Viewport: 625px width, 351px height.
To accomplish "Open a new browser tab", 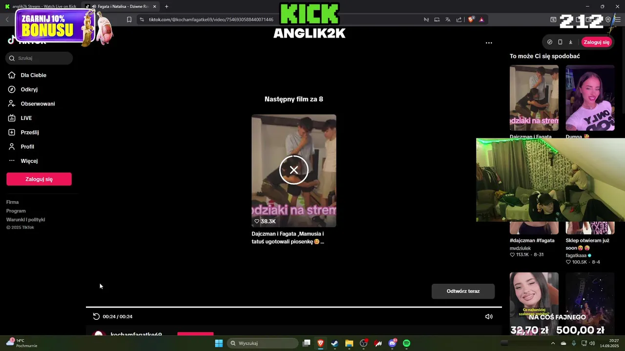I will [167, 6].
